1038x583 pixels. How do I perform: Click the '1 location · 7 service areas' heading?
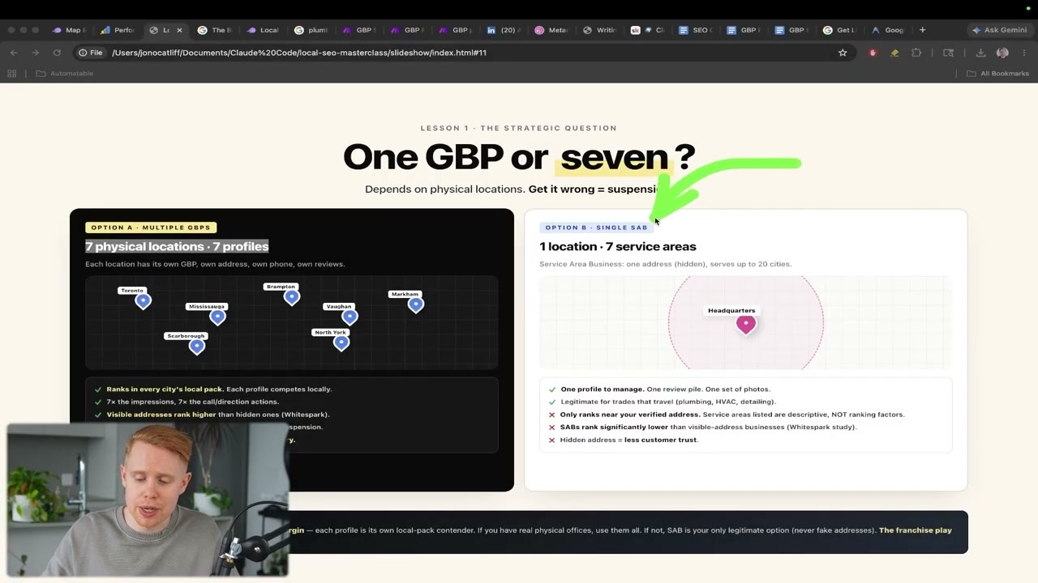click(618, 246)
